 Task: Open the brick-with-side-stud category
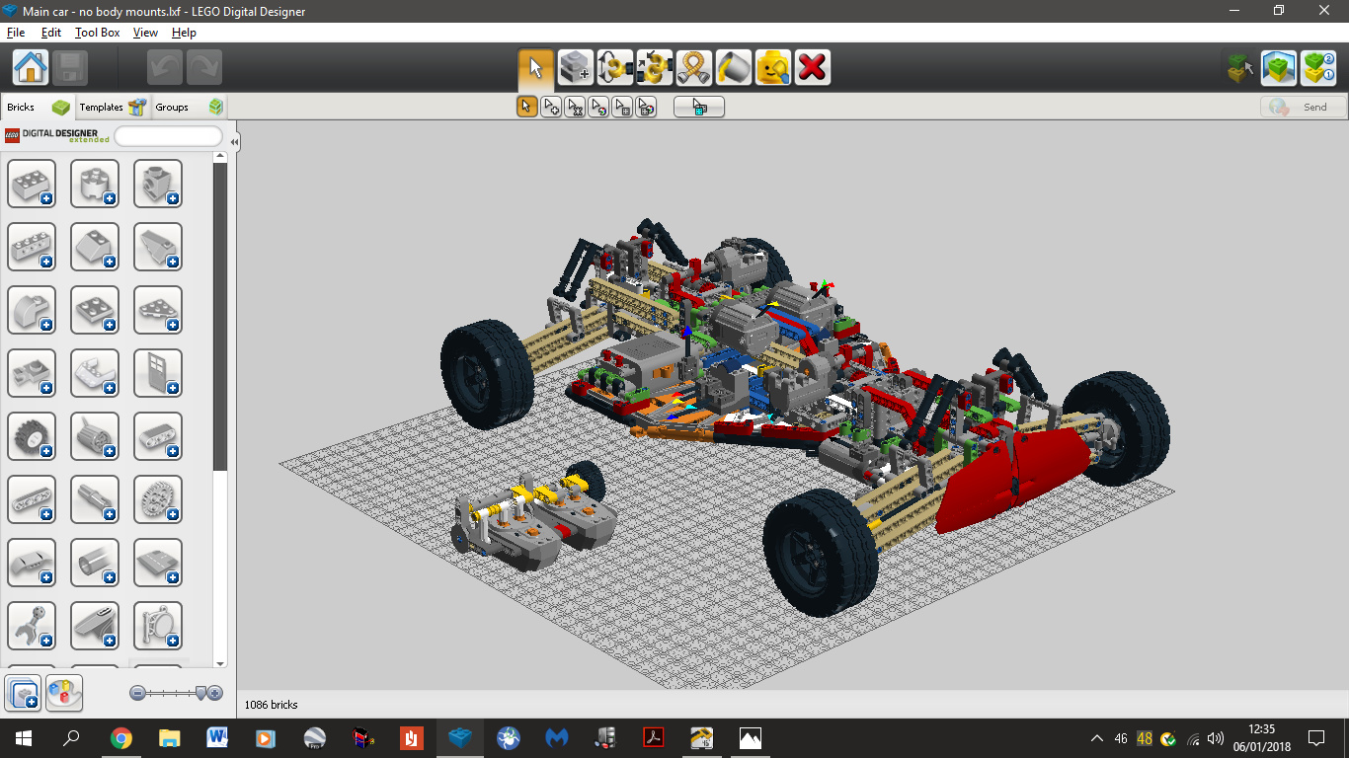(x=158, y=184)
